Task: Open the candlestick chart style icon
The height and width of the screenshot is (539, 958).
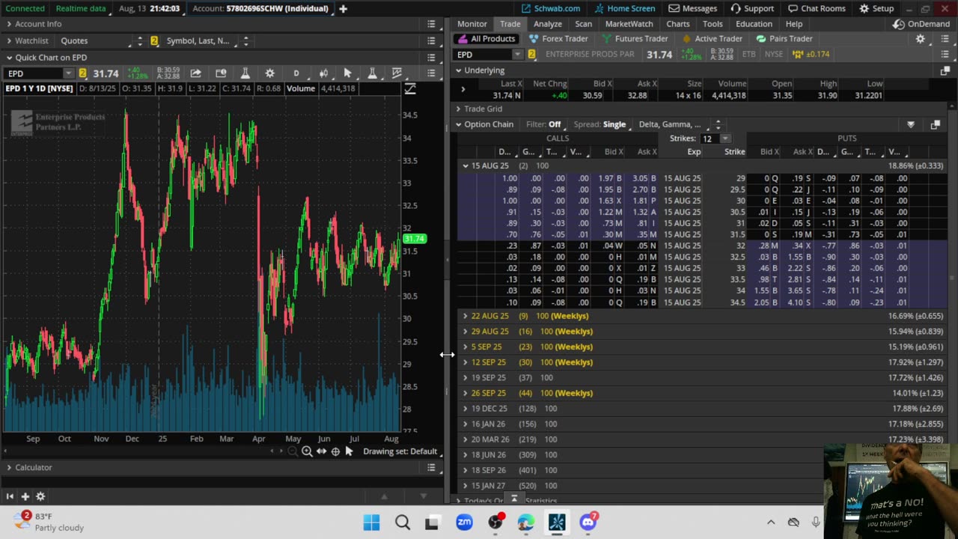Action: tap(323, 73)
